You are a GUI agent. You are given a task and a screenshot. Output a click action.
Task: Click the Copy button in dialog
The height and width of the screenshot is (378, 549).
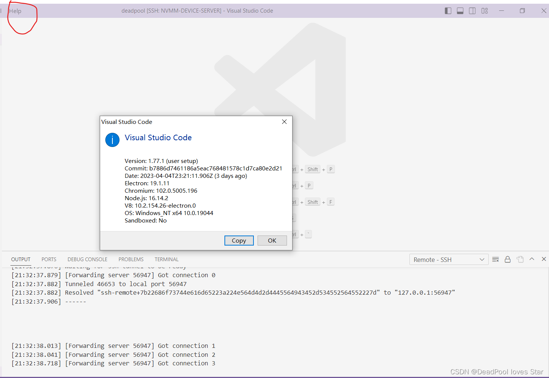pyautogui.click(x=239, y=240)
